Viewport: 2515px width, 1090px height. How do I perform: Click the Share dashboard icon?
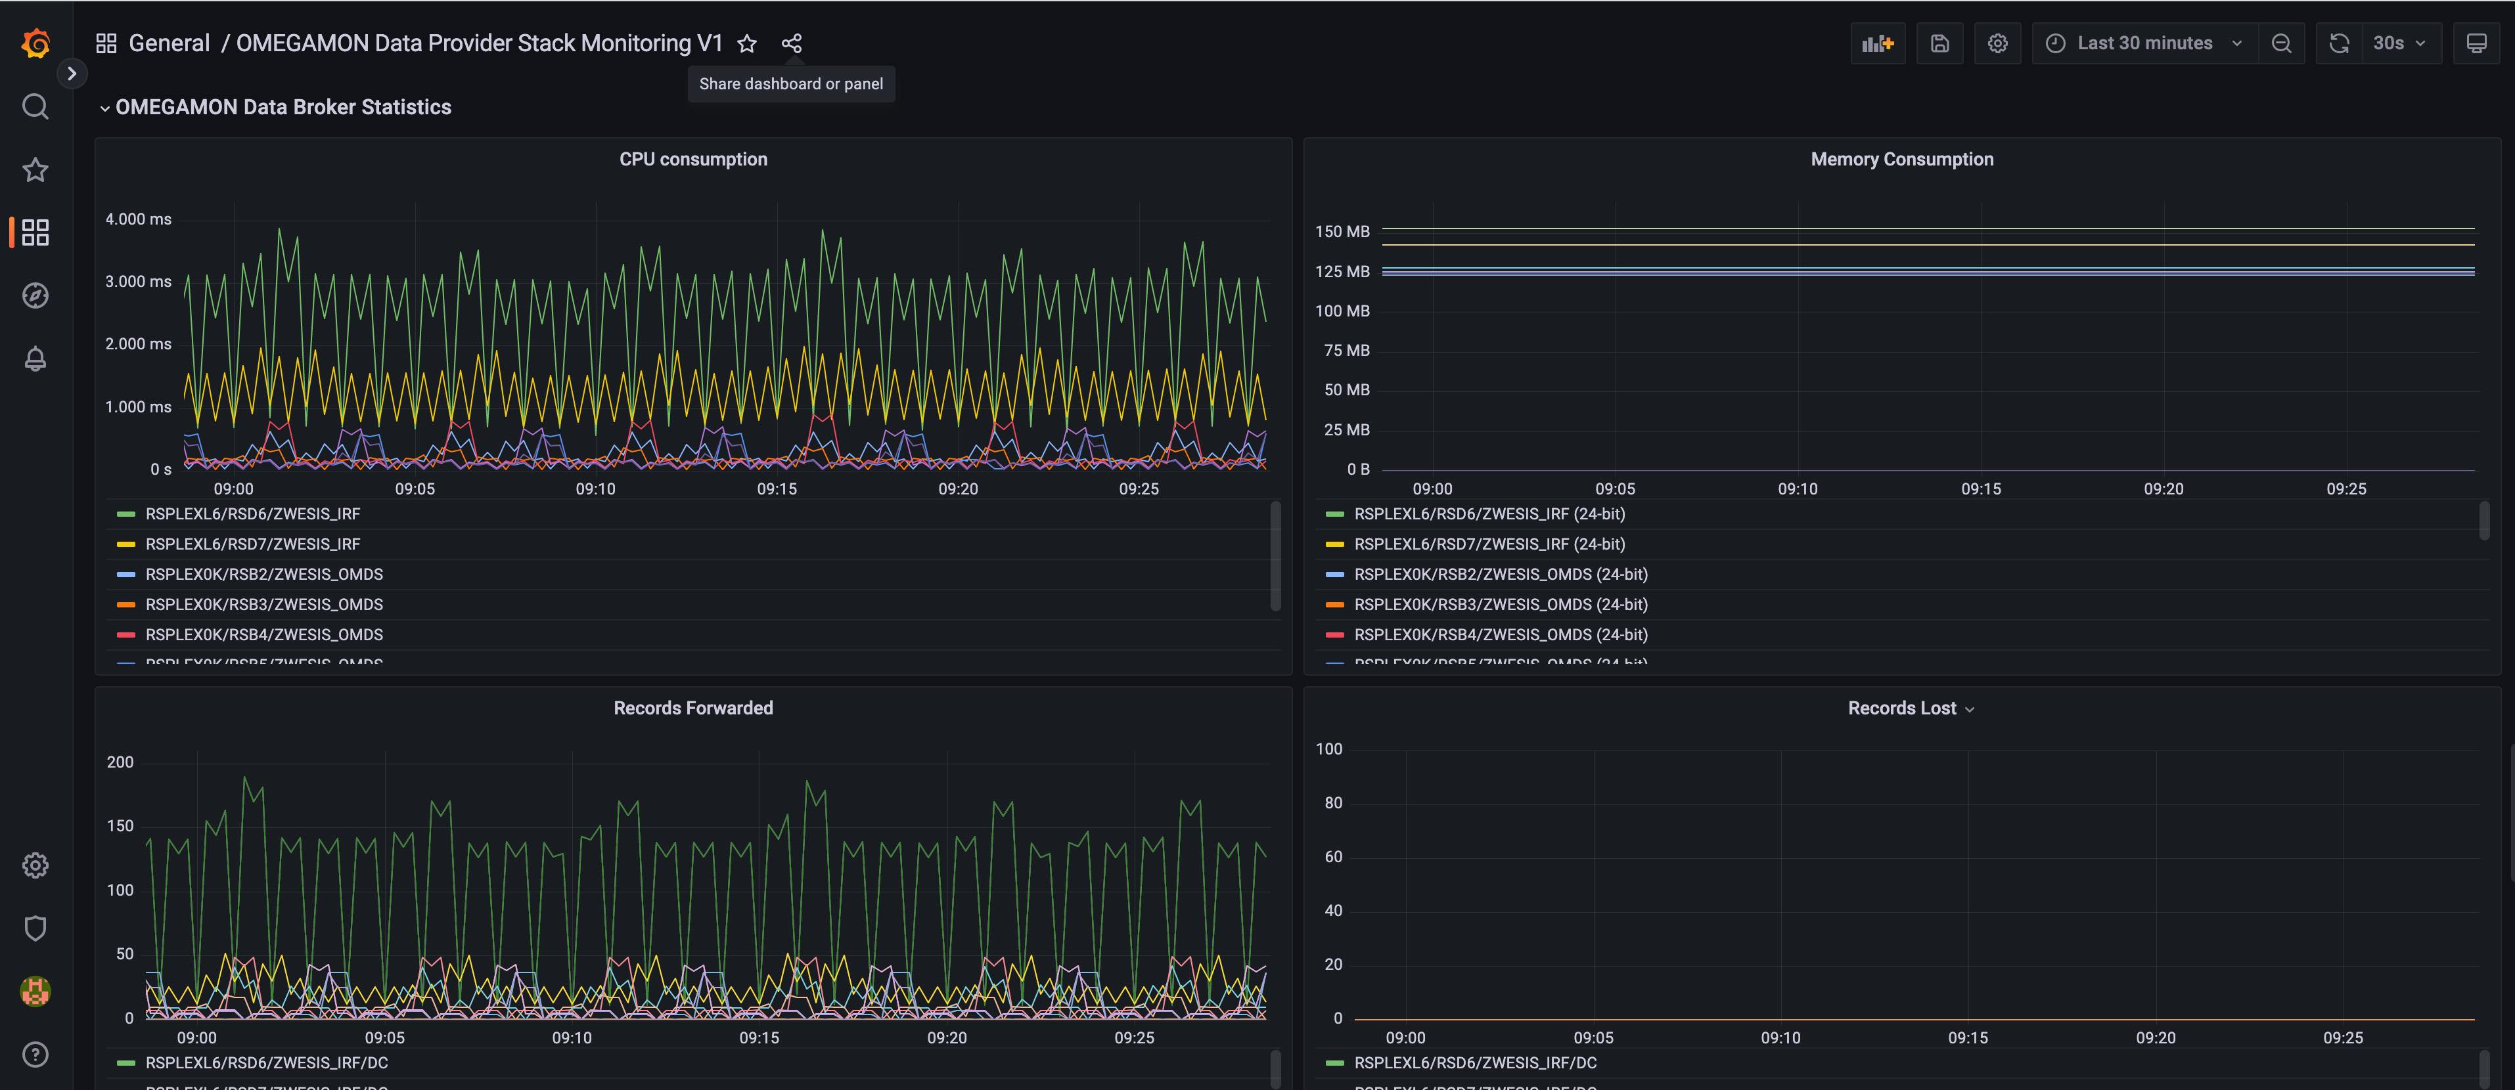pyautogui.click(x=791, y=44)
